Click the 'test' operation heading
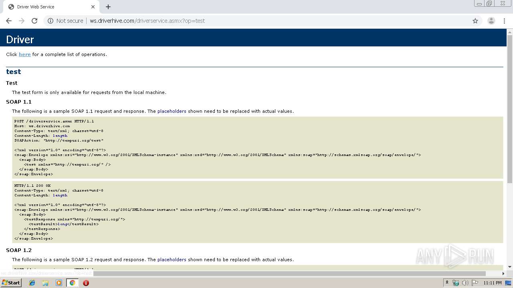513x288 pixels. tap(13, 72)
